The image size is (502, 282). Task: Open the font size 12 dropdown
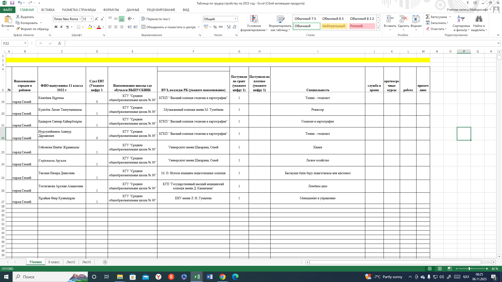(91, 19)
